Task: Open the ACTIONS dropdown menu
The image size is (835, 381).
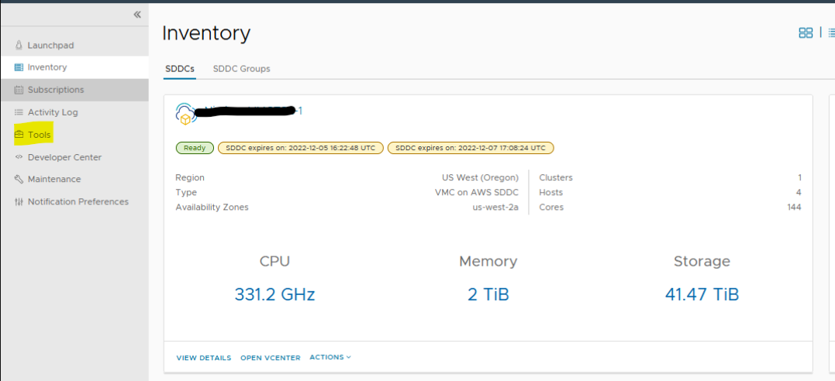Action: click(330, 357)
